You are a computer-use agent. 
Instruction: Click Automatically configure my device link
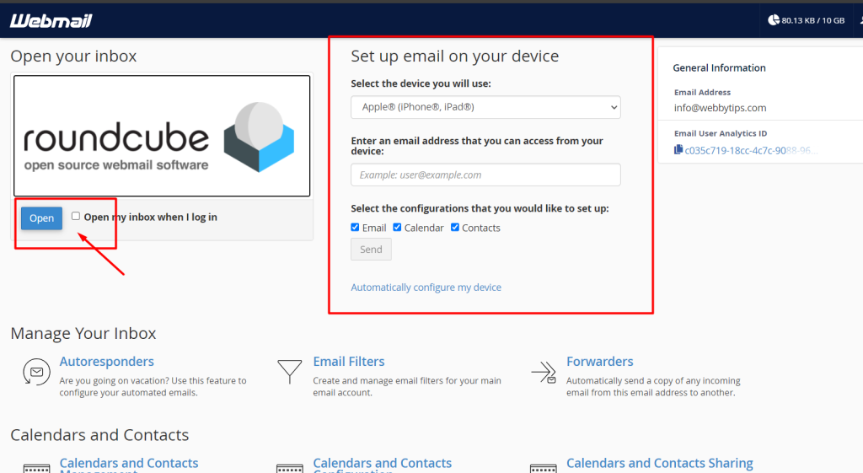426,288
